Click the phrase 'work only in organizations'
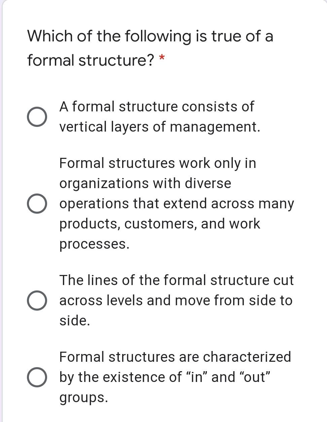Screen dimensions: 327x422 168,163
